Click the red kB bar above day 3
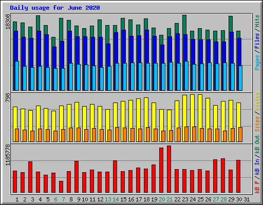 coord(30,177)
